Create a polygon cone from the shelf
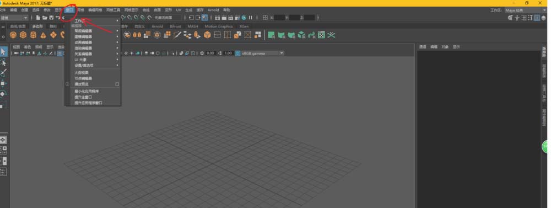 coord(43,35)
